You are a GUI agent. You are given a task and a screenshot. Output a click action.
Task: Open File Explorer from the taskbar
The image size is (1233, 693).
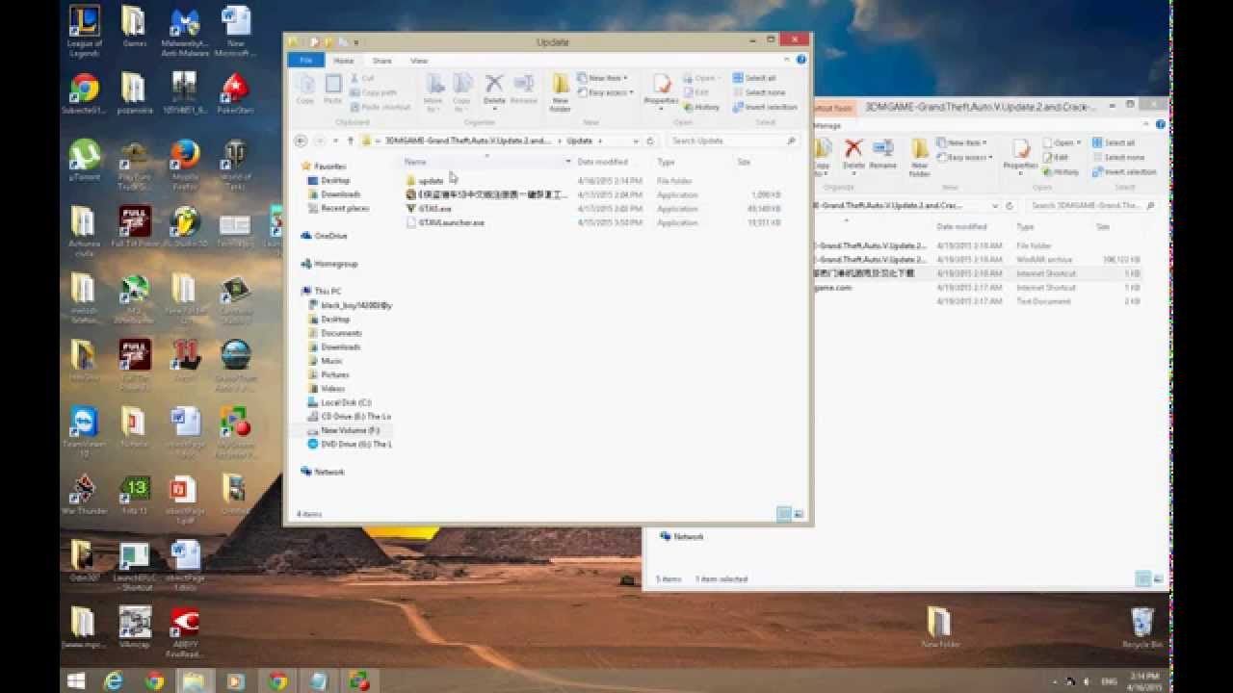pyautogui.click(x=194, y=680)
